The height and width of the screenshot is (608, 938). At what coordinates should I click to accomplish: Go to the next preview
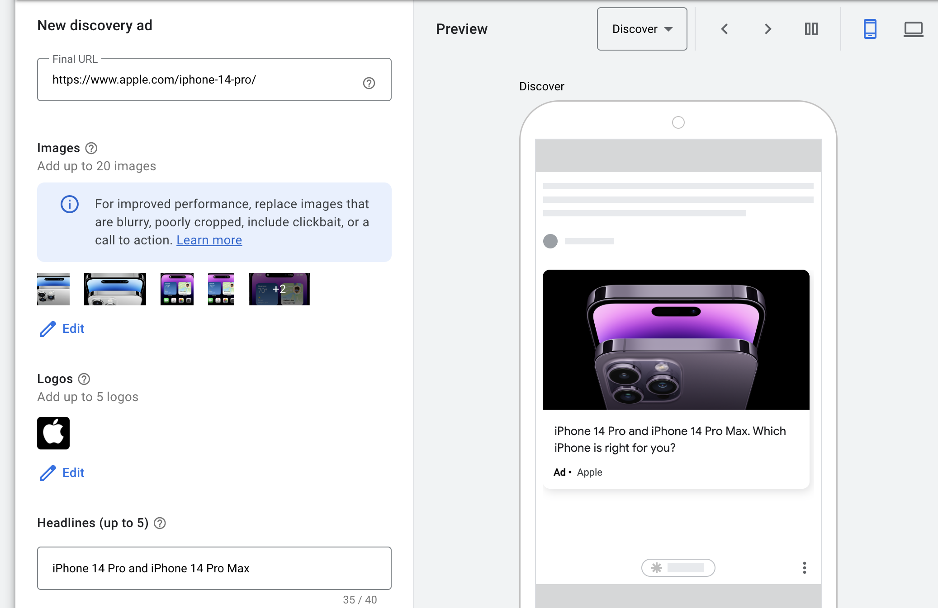click(x=767, y=29)
